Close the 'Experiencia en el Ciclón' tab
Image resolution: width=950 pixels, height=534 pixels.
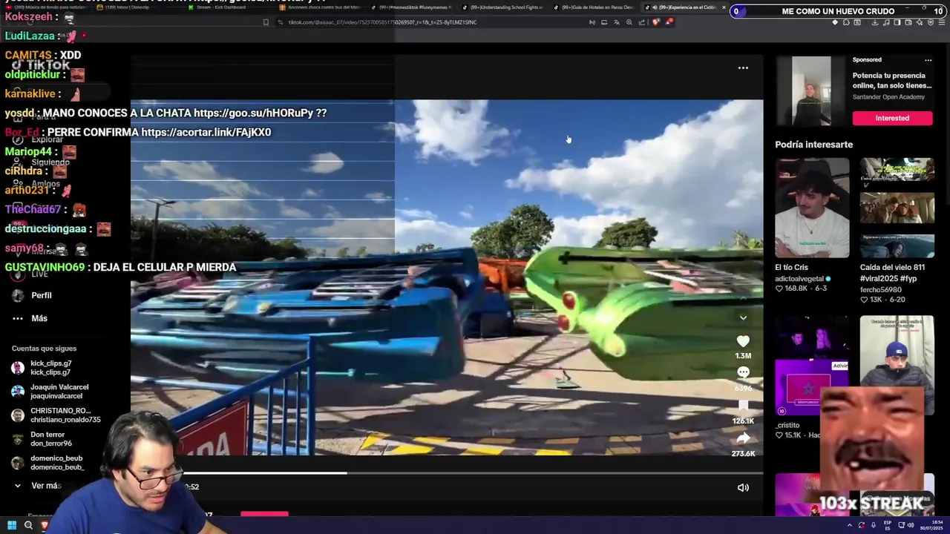click(x=724, y=7)
